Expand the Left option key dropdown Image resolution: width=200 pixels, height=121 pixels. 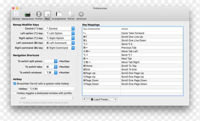click(60, 33)
